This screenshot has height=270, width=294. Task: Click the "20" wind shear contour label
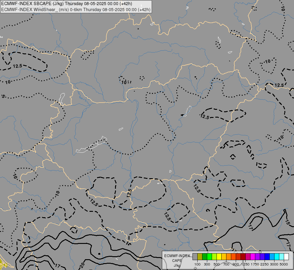(x=82, y=265)
